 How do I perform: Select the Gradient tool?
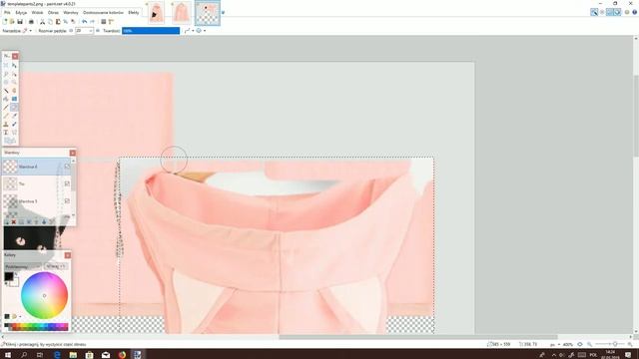tap(14, 99)
